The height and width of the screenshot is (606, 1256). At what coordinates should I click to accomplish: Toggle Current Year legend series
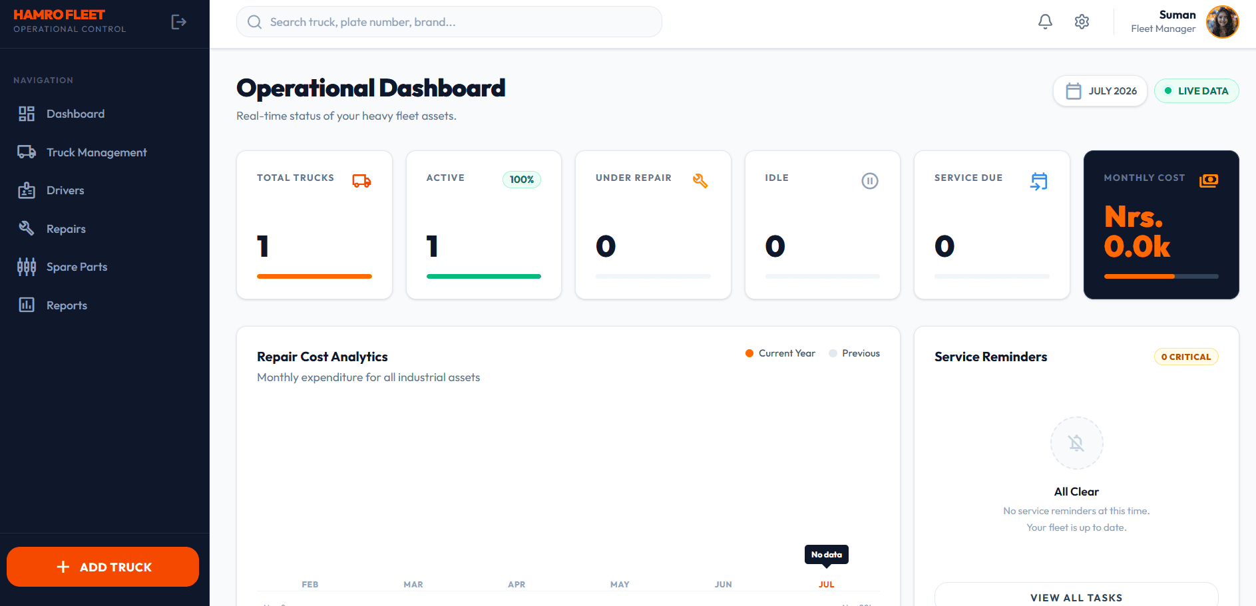[x=780, y=353]
